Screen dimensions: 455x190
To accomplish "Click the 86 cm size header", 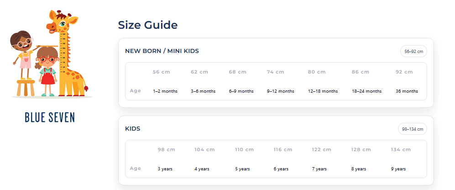I will tap(361, 72).
